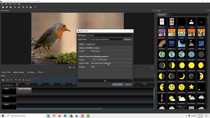Switch to Advanced tab in Export dialog
210x118 pixels.
tap(91, 44)
